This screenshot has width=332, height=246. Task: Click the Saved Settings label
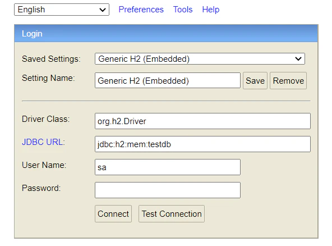[x=51, y=59]
